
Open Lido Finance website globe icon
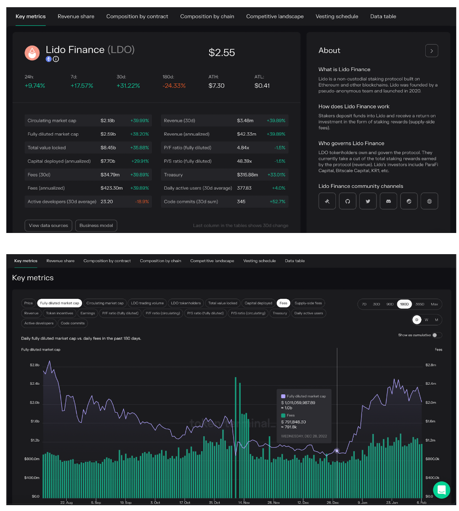[x=429, y=201]
